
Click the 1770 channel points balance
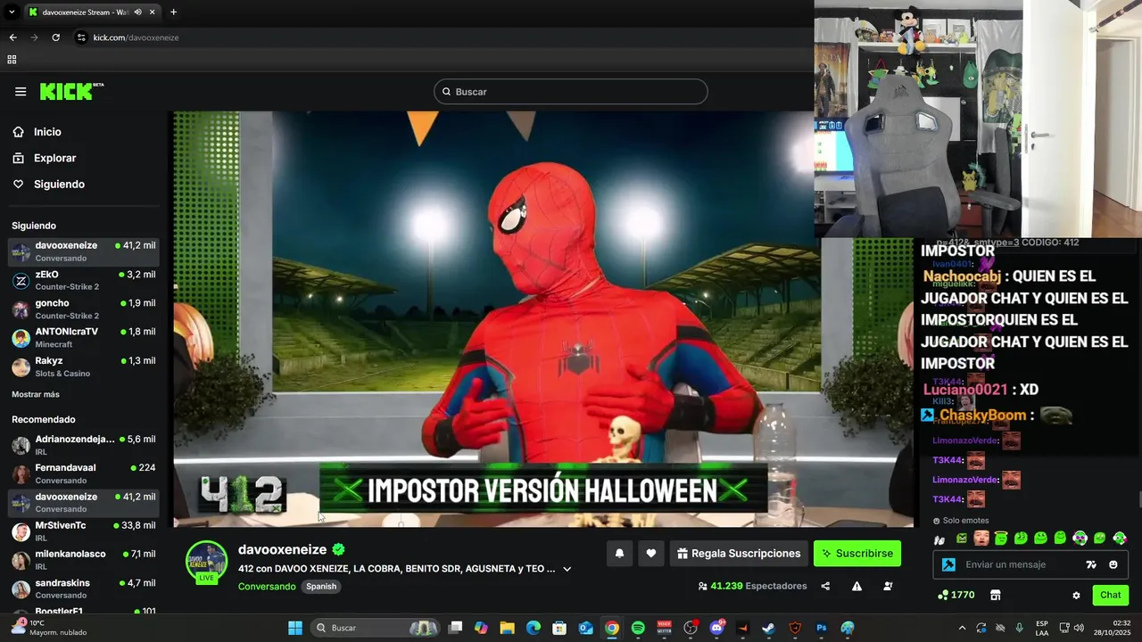point(956,595)
